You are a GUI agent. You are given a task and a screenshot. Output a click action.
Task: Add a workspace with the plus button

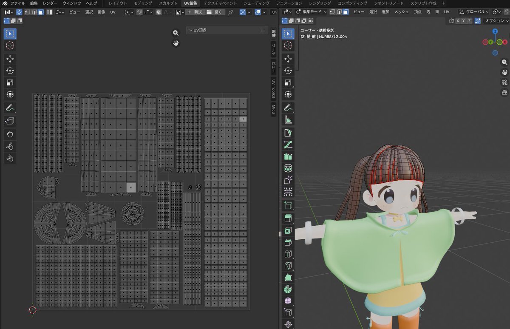coord(443,3)
